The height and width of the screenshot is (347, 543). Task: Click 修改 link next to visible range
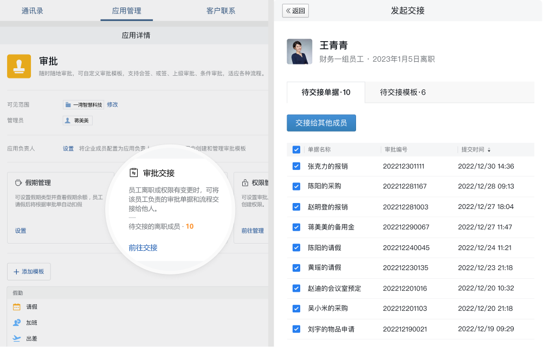pyautogui.click(x=112, y=104)
